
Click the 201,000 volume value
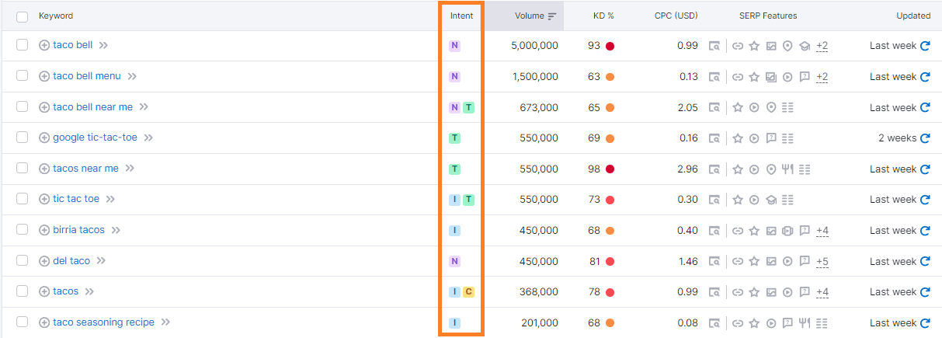pyautogui.click(x=539, y=323)
